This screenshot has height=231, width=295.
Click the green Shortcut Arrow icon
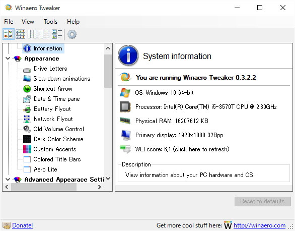27,89
